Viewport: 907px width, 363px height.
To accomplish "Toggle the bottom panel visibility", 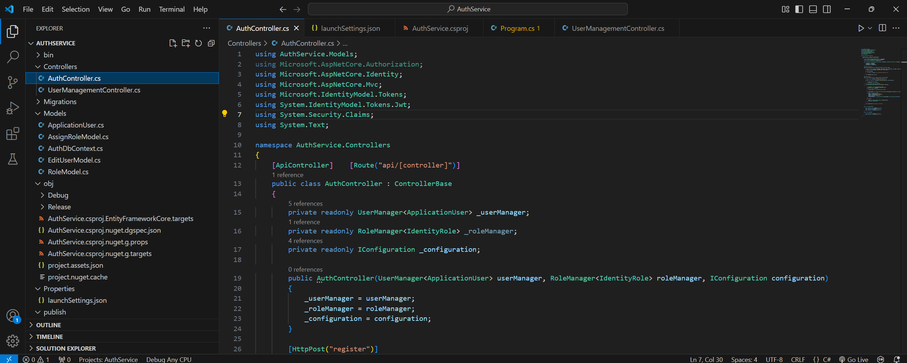I will click(813, 9).
